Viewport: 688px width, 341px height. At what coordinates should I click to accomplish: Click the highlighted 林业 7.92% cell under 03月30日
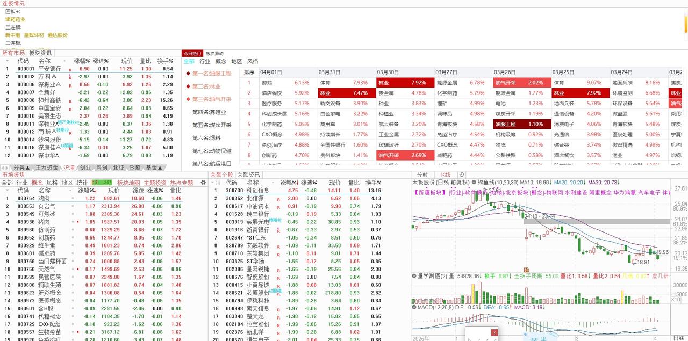[404, 83]
